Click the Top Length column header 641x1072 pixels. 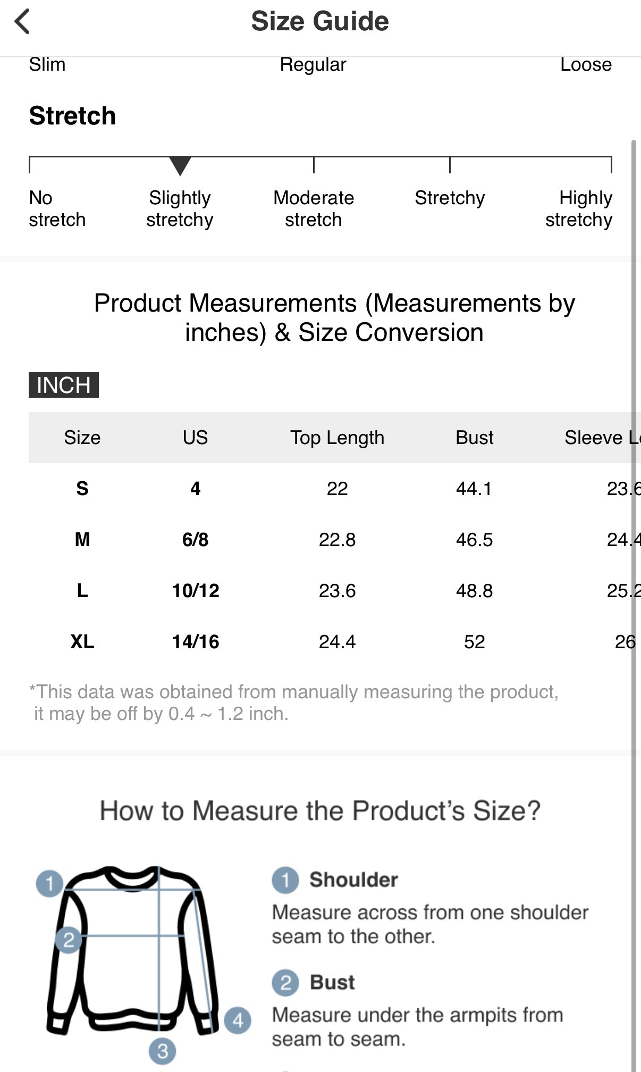(x=337, y=438)
